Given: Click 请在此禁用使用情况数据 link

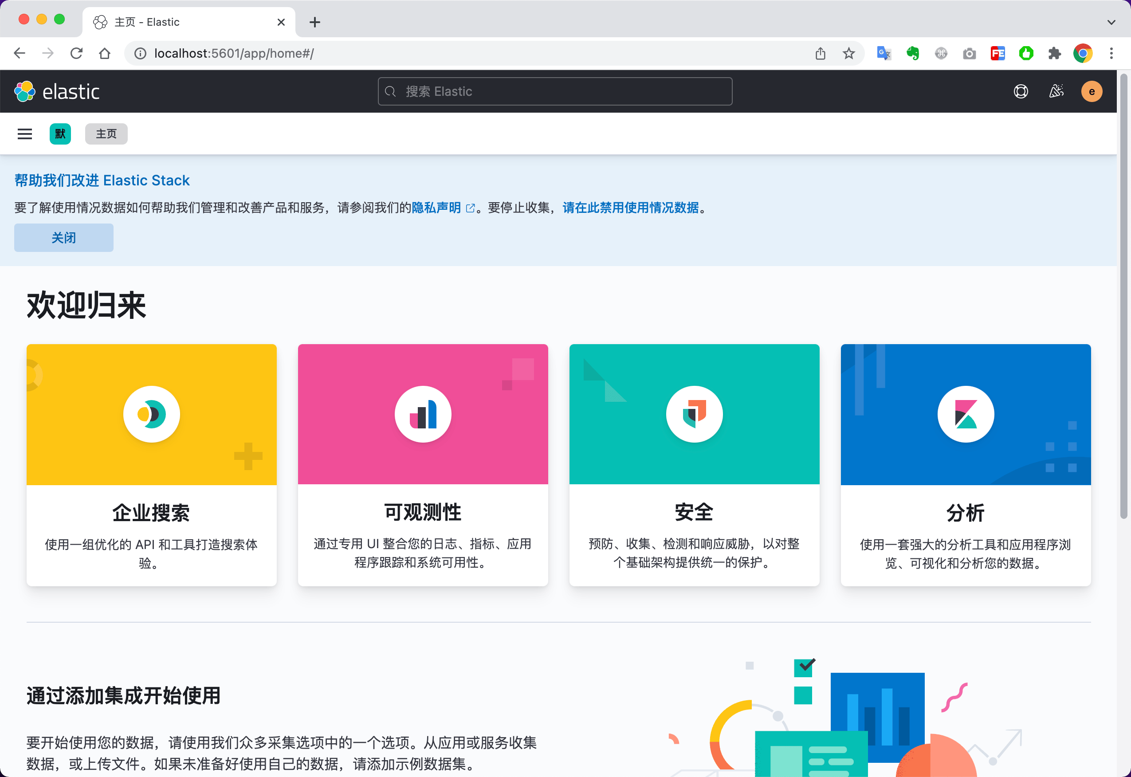Looking at the screenshot, I should [631, 208].
